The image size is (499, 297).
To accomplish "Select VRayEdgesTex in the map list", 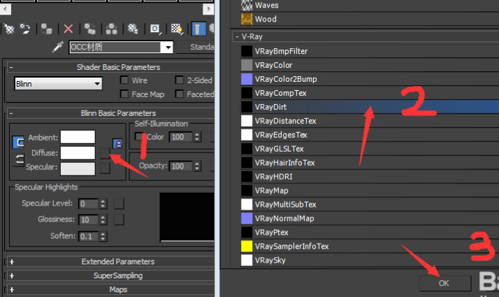I will pyautogui.click(x=369, y=135).
